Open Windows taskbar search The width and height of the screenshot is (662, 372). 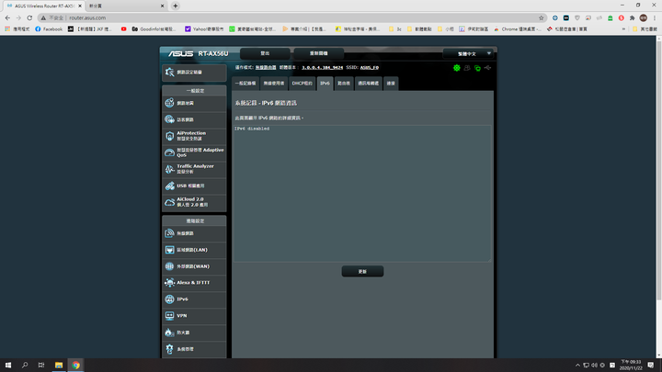coord(25,366)
